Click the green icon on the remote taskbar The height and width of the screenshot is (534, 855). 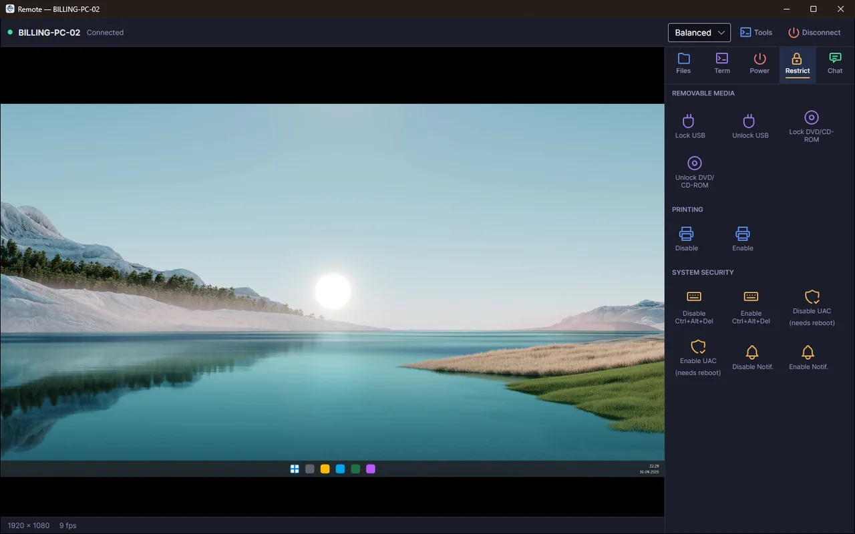click(355, 469)
